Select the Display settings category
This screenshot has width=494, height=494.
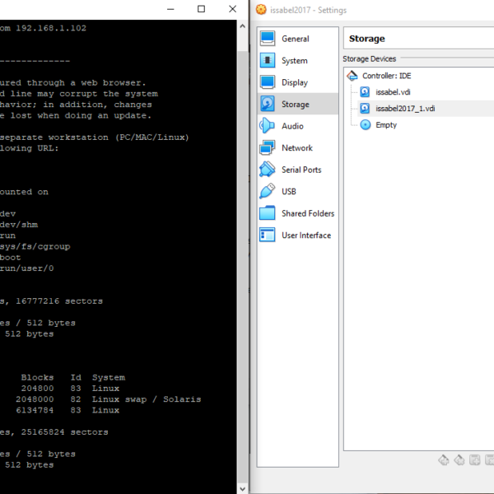(294, 82)
